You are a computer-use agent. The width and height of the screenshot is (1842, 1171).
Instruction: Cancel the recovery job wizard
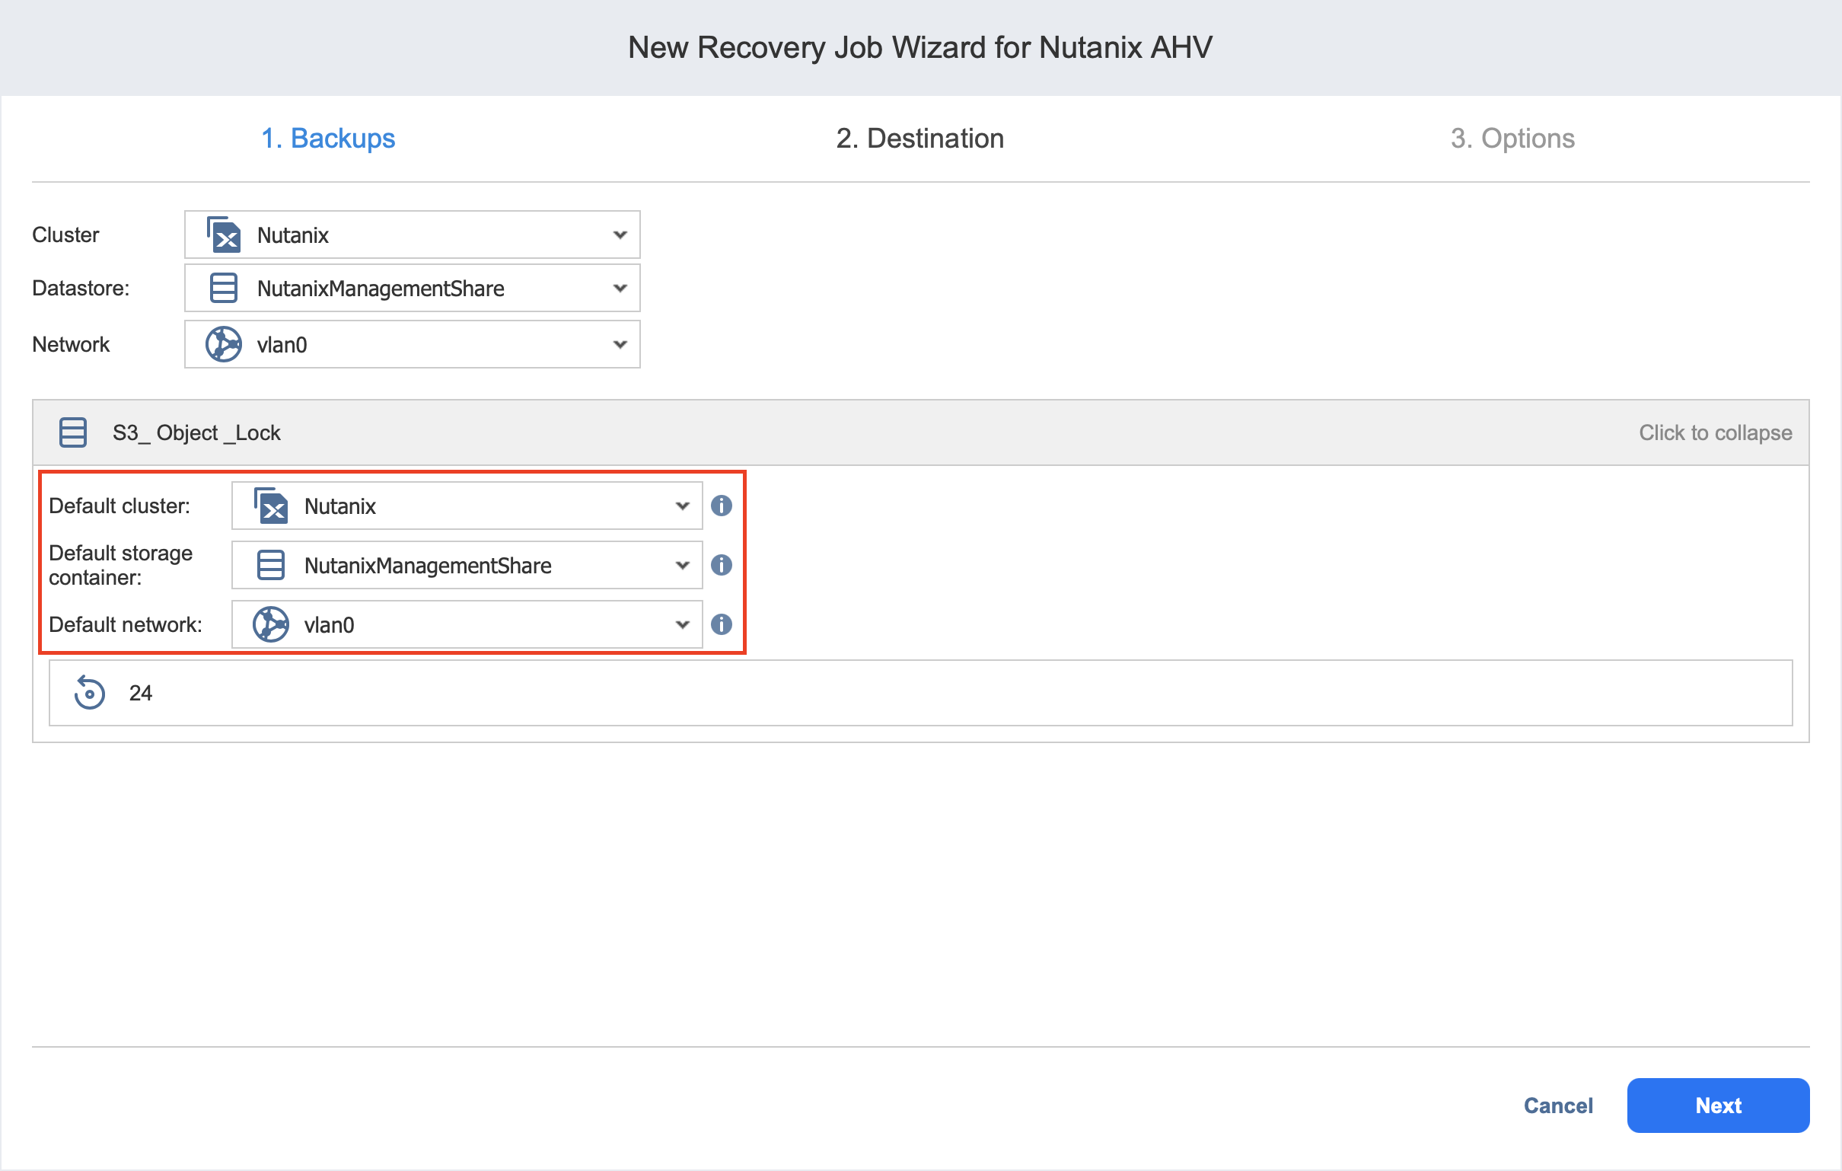tap(1558, 1106)
